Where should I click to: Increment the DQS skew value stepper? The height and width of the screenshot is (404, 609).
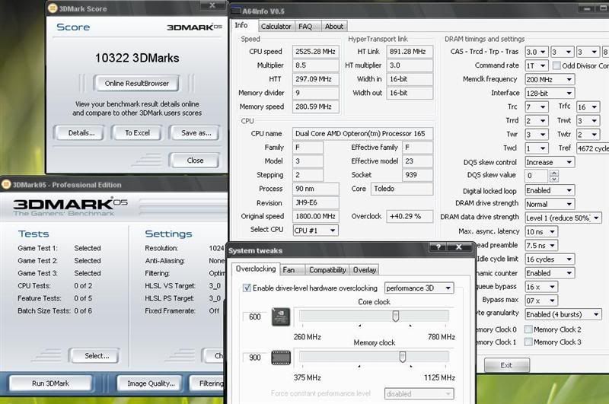[x=554, y=173]
